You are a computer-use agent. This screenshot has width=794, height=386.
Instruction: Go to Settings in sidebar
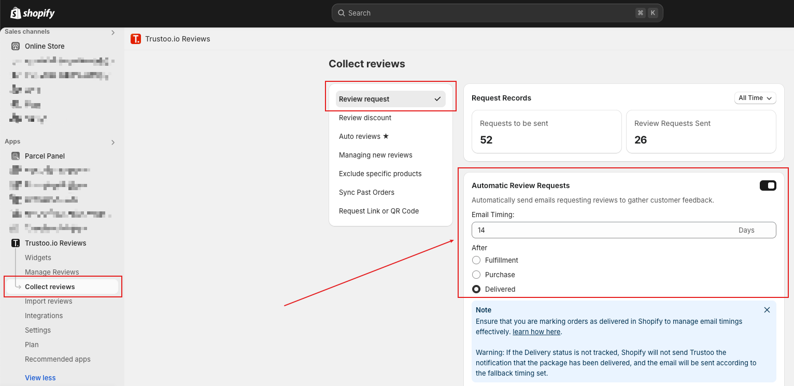(38, 330)
